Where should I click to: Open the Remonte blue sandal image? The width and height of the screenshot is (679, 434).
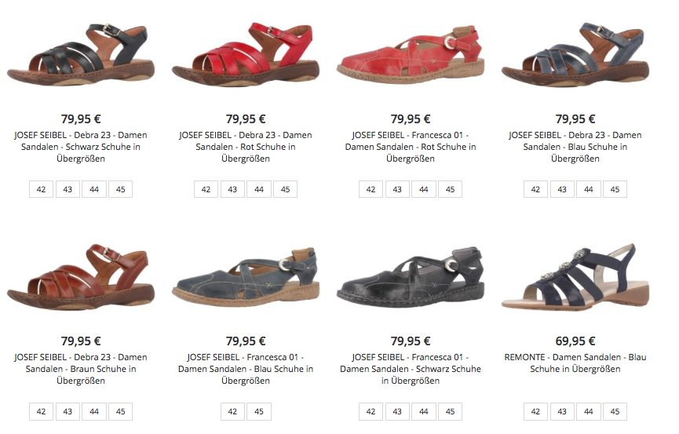(575, 276)
